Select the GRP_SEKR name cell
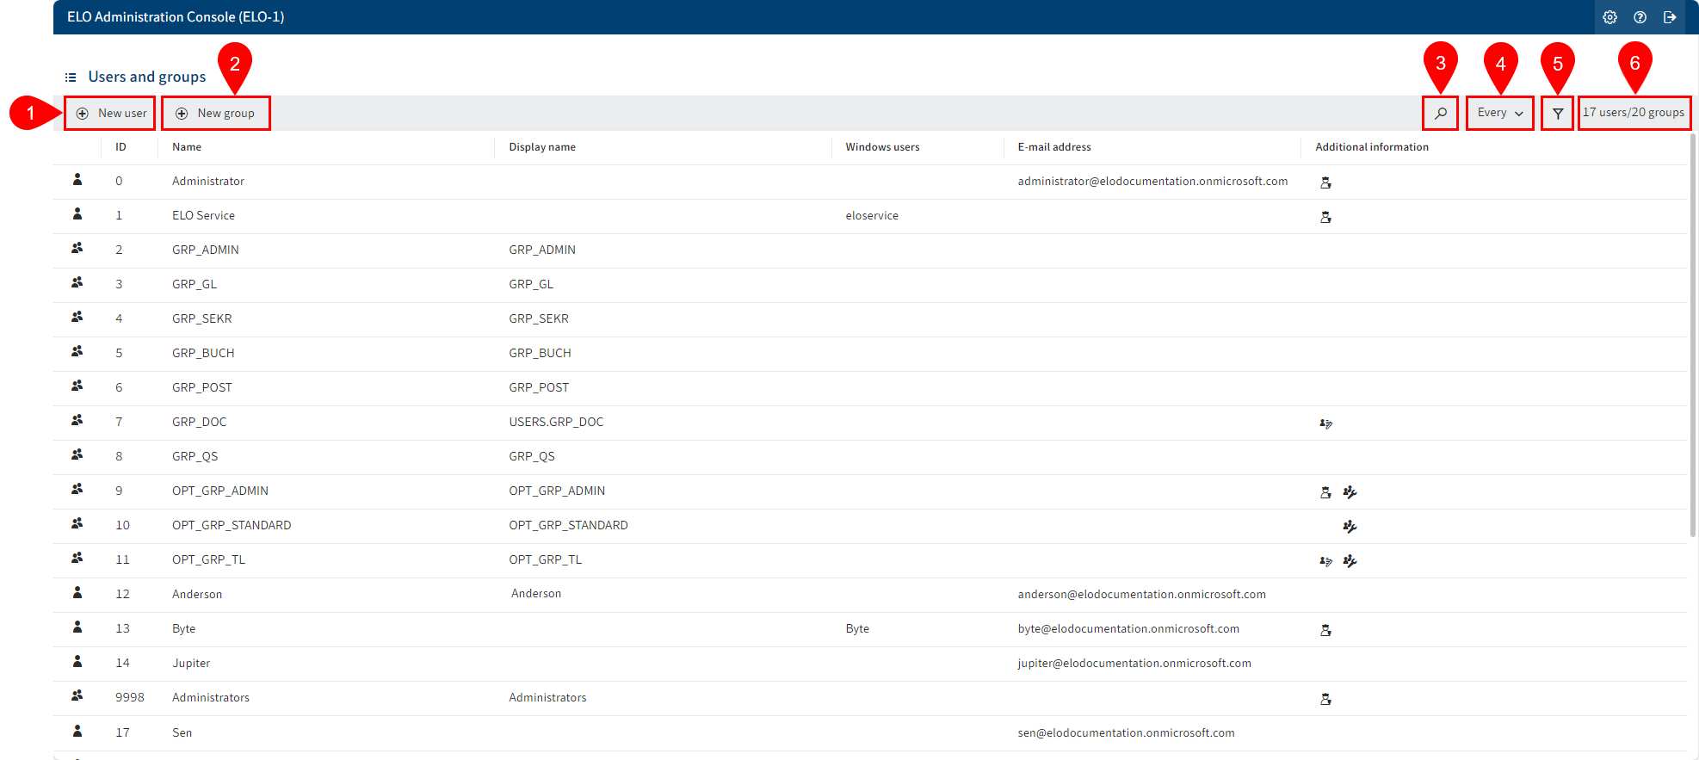The image size is (1699, 760). click(x=202, y=319)
